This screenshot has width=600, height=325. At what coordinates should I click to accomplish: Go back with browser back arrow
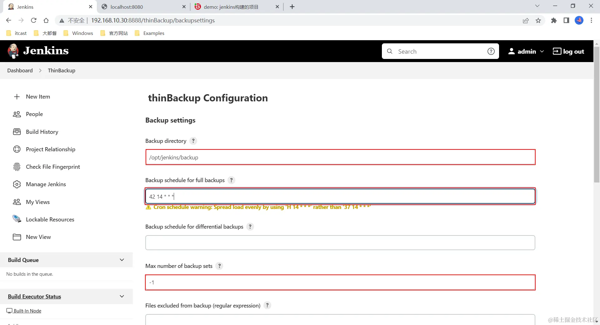point(8,20)
